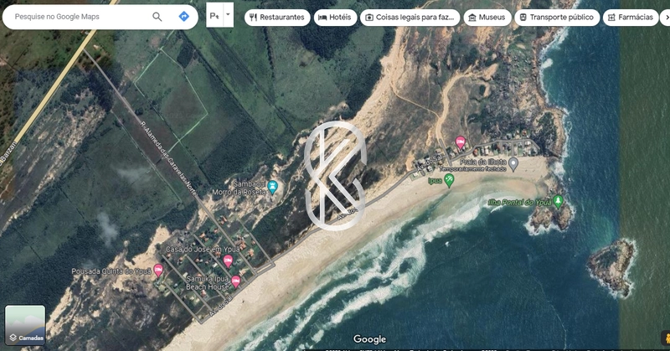Show Transporte público places
Screen dimensions: 670x351
tap(557, 18)
